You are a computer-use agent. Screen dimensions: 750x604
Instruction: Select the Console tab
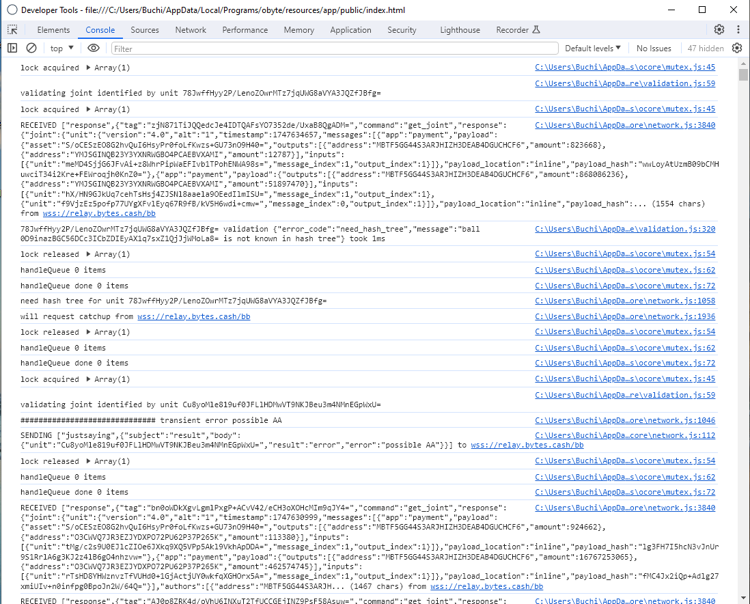pyautogui.click(x=100, y=29)
